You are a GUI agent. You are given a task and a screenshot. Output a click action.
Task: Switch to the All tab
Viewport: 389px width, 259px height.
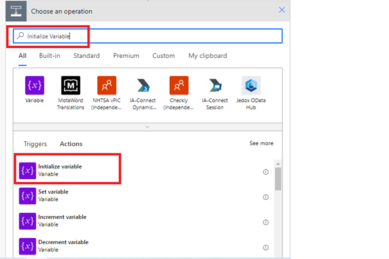click(x=23, y=55)
